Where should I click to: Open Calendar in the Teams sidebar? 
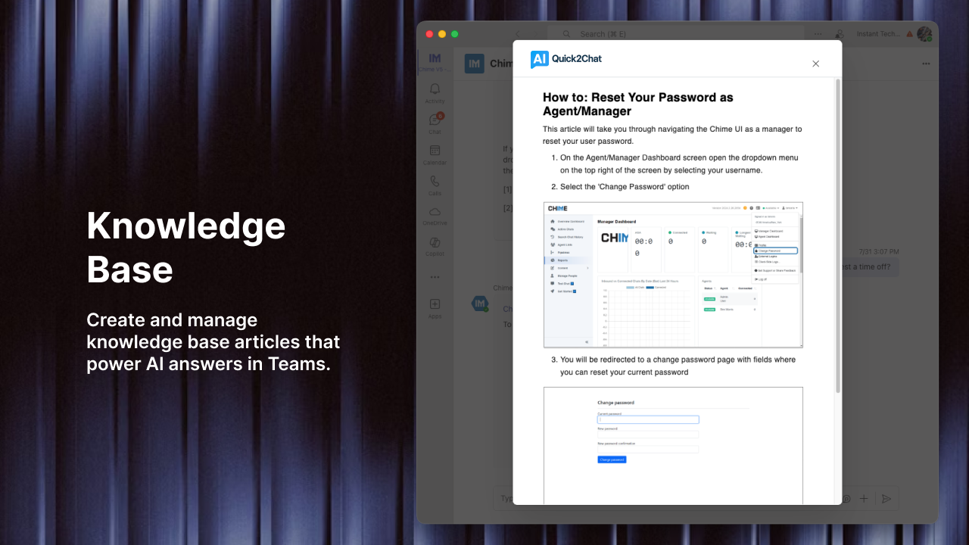point(435,154)
